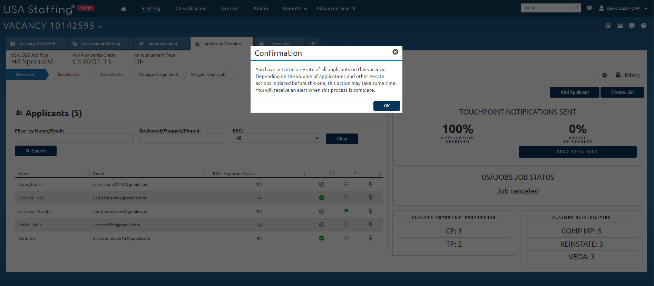Clear the applicant filters

pos(342,139)
